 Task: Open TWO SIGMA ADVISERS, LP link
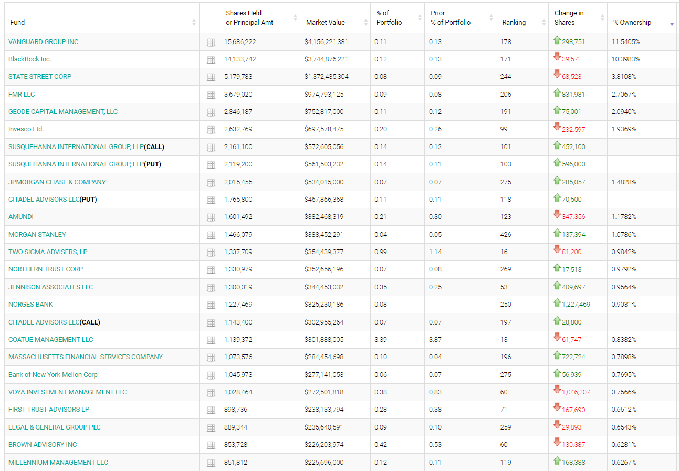48,252
